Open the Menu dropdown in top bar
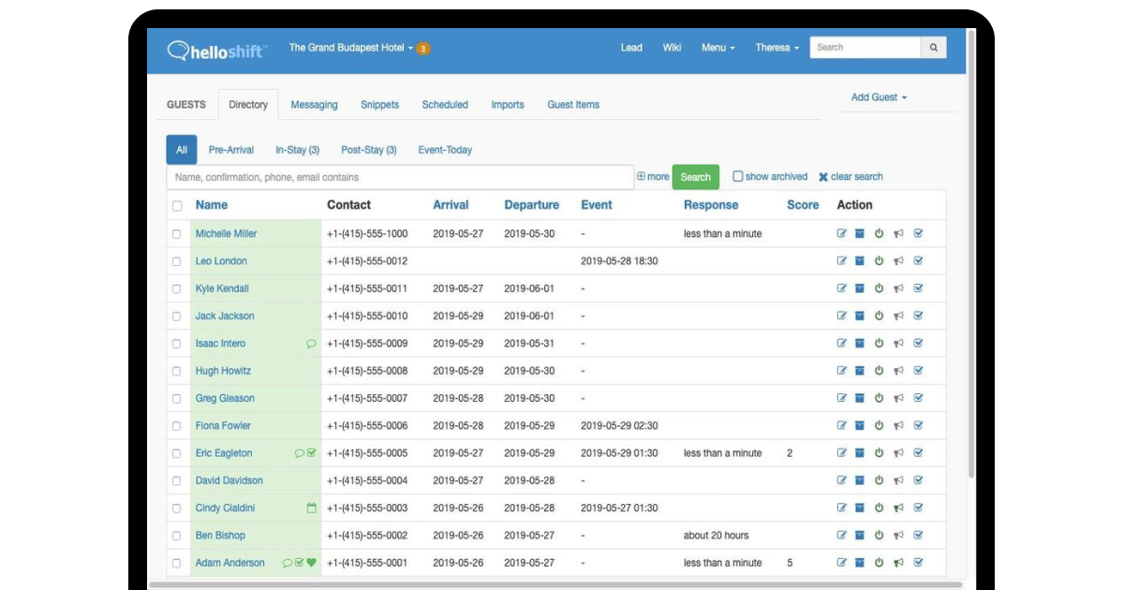The height and width of the screenshot is (590, 1124). [x=718, y=48]
